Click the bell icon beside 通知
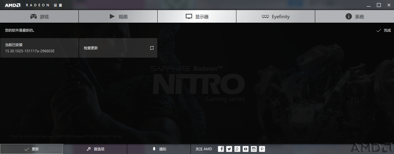Viewport: 394px width, 154px height. tap(154, 149)
